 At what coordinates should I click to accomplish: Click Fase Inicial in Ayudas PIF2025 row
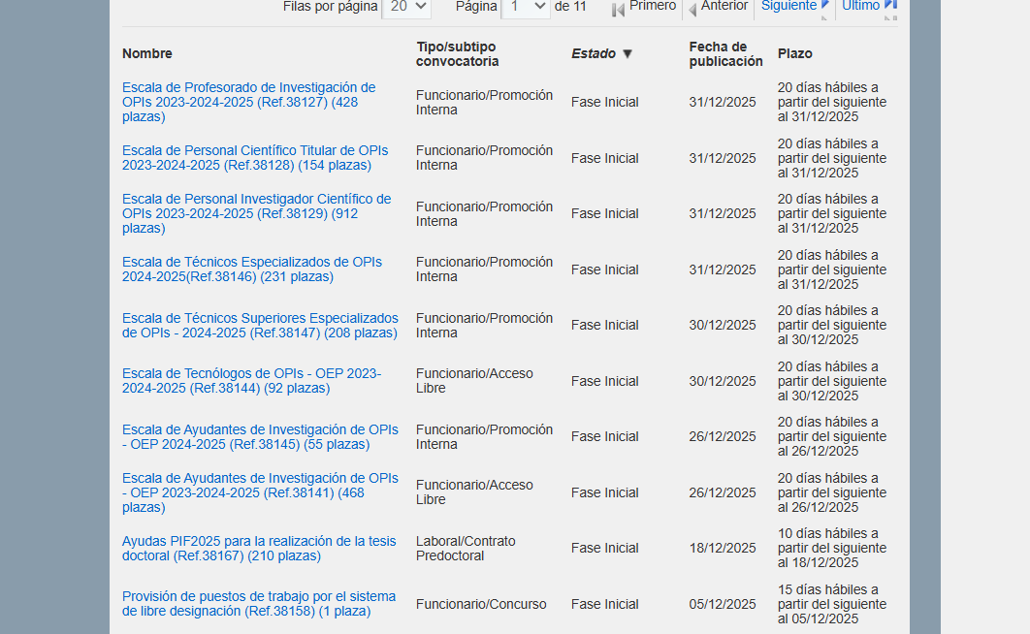tap(605, 548)
